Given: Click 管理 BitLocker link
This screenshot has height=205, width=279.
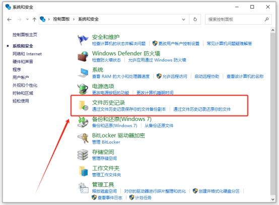Looking at the screenshot, I should click(x=106, y=142).
